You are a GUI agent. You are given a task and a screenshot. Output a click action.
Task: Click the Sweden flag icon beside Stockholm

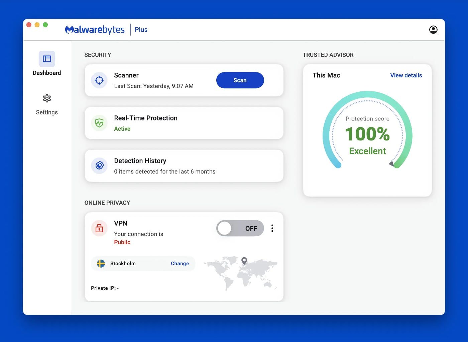(101, 264)
